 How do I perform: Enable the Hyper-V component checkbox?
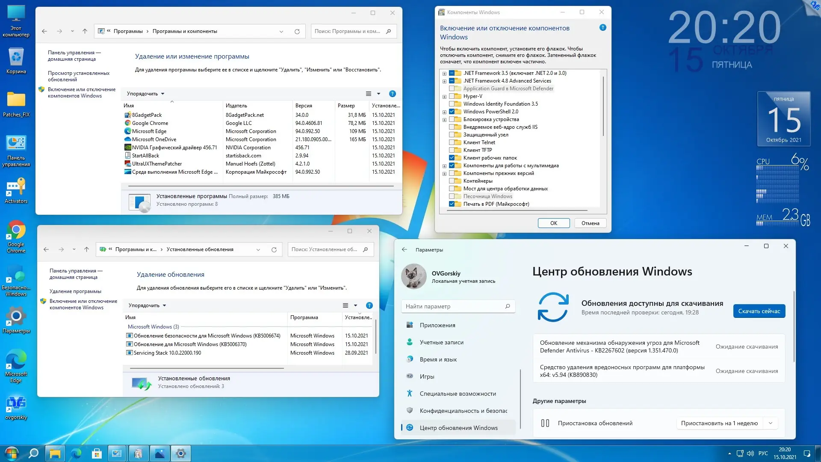[x=452, y=96]
